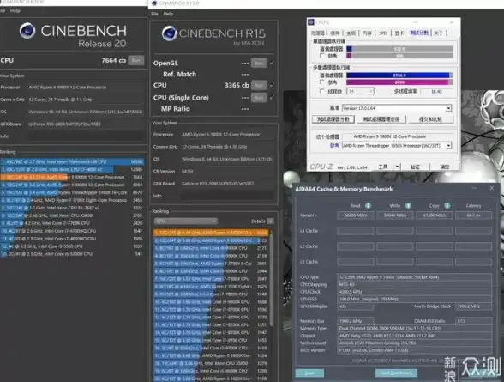Open the 工具 tools dropdown arrow
Screen dimensions: 504x382
tap(398, 167)
